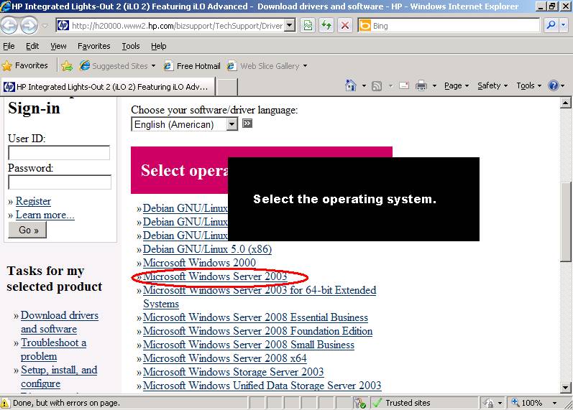The height and width of the screenshot is (410, 573).
Task: Add to Favorites Bar star icon
Action: point(67,66)
